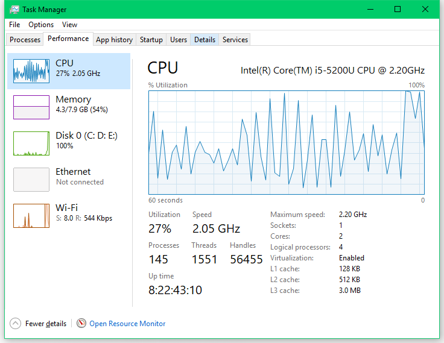Click the large CPU utilization graph
The width and height of the screenshot is (444, 343).
287,142
